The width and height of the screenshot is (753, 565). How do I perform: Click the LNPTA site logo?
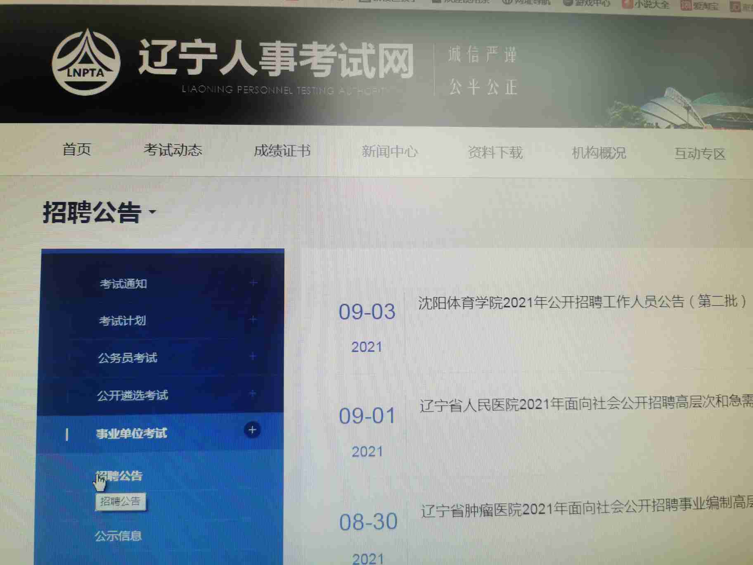(x=86, y=62)
